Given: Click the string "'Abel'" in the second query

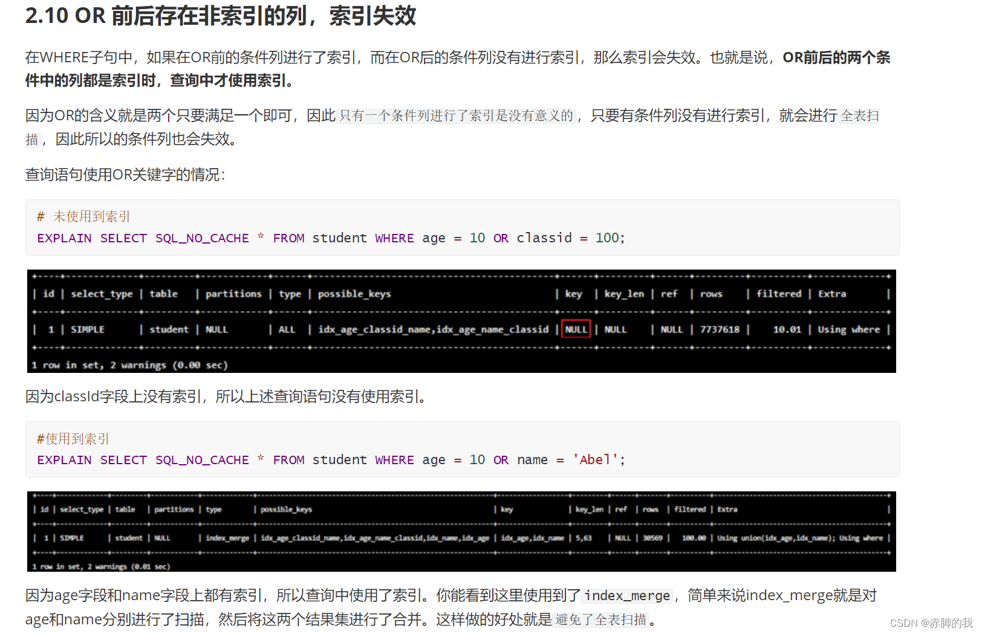Looking at the screenshot, I should pyautogui.click(x=595, y=460).
